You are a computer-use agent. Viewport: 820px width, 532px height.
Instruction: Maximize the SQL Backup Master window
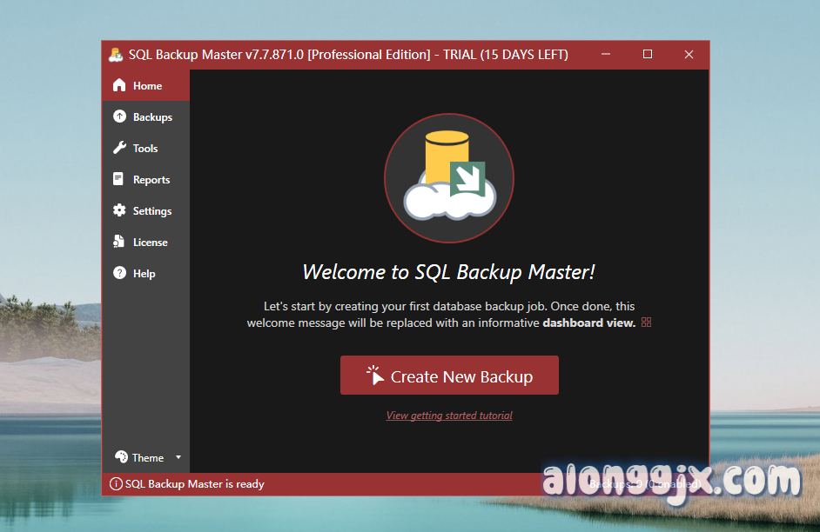(x=647, y=55)
